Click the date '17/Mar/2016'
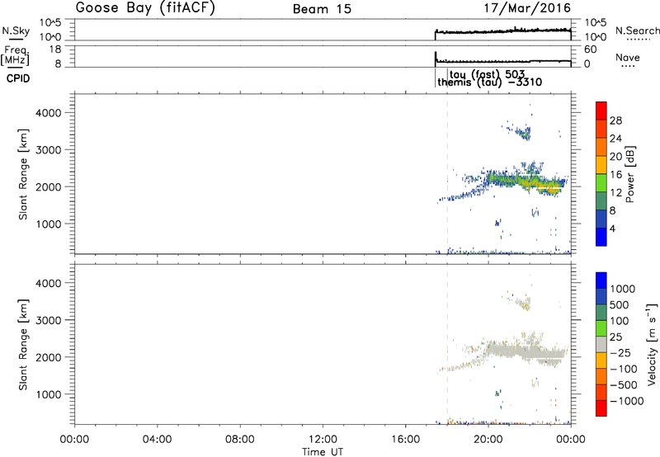Image resolution: width=660 pixels, height=457 pixels. point(527,8)
